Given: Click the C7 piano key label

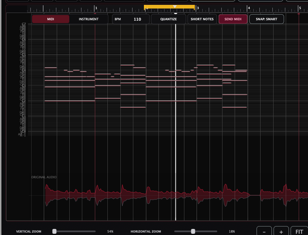Looking at the screenshot, I should coord(24,24).
